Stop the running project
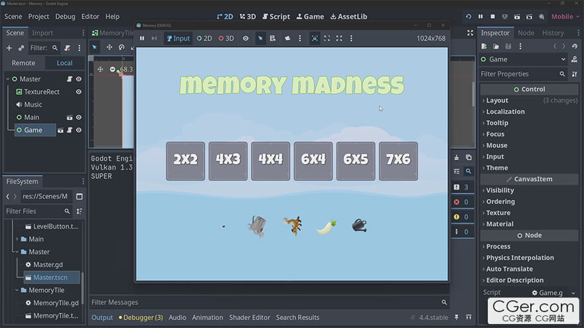584x328 pixels. click(492, 17)
